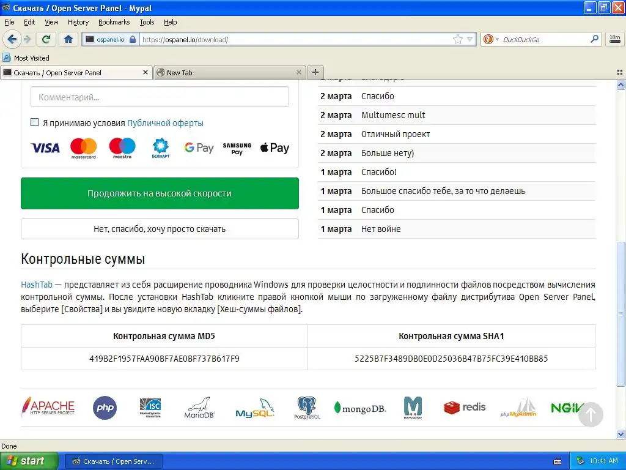Click the MySQL logo

[x=255, y=408]
